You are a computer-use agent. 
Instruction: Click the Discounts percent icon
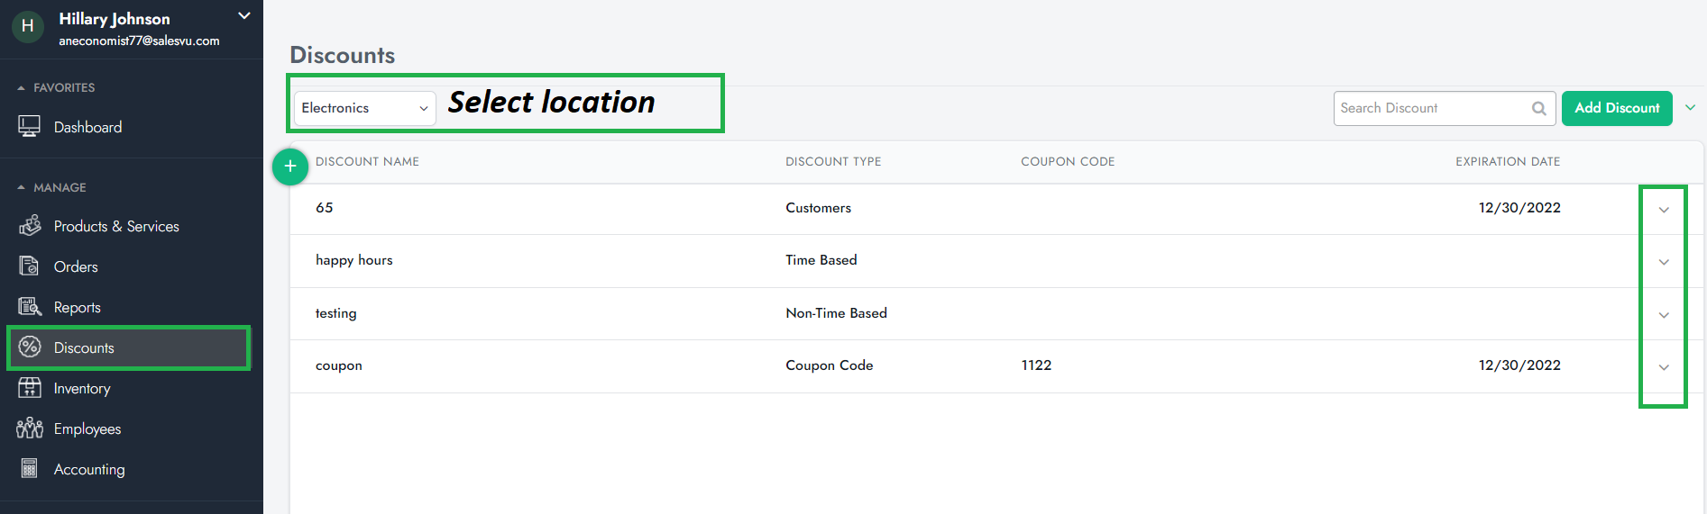coord(30,347)
